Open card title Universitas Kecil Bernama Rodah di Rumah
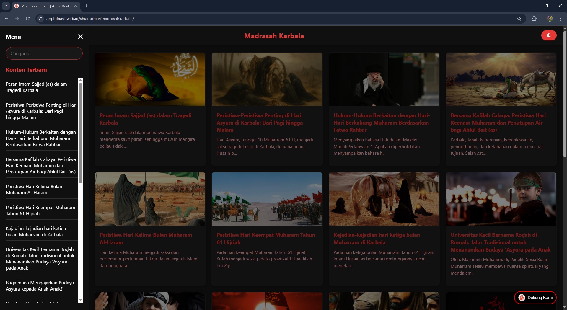The width and height of the screenshot is (567, 310). (501, 242)
